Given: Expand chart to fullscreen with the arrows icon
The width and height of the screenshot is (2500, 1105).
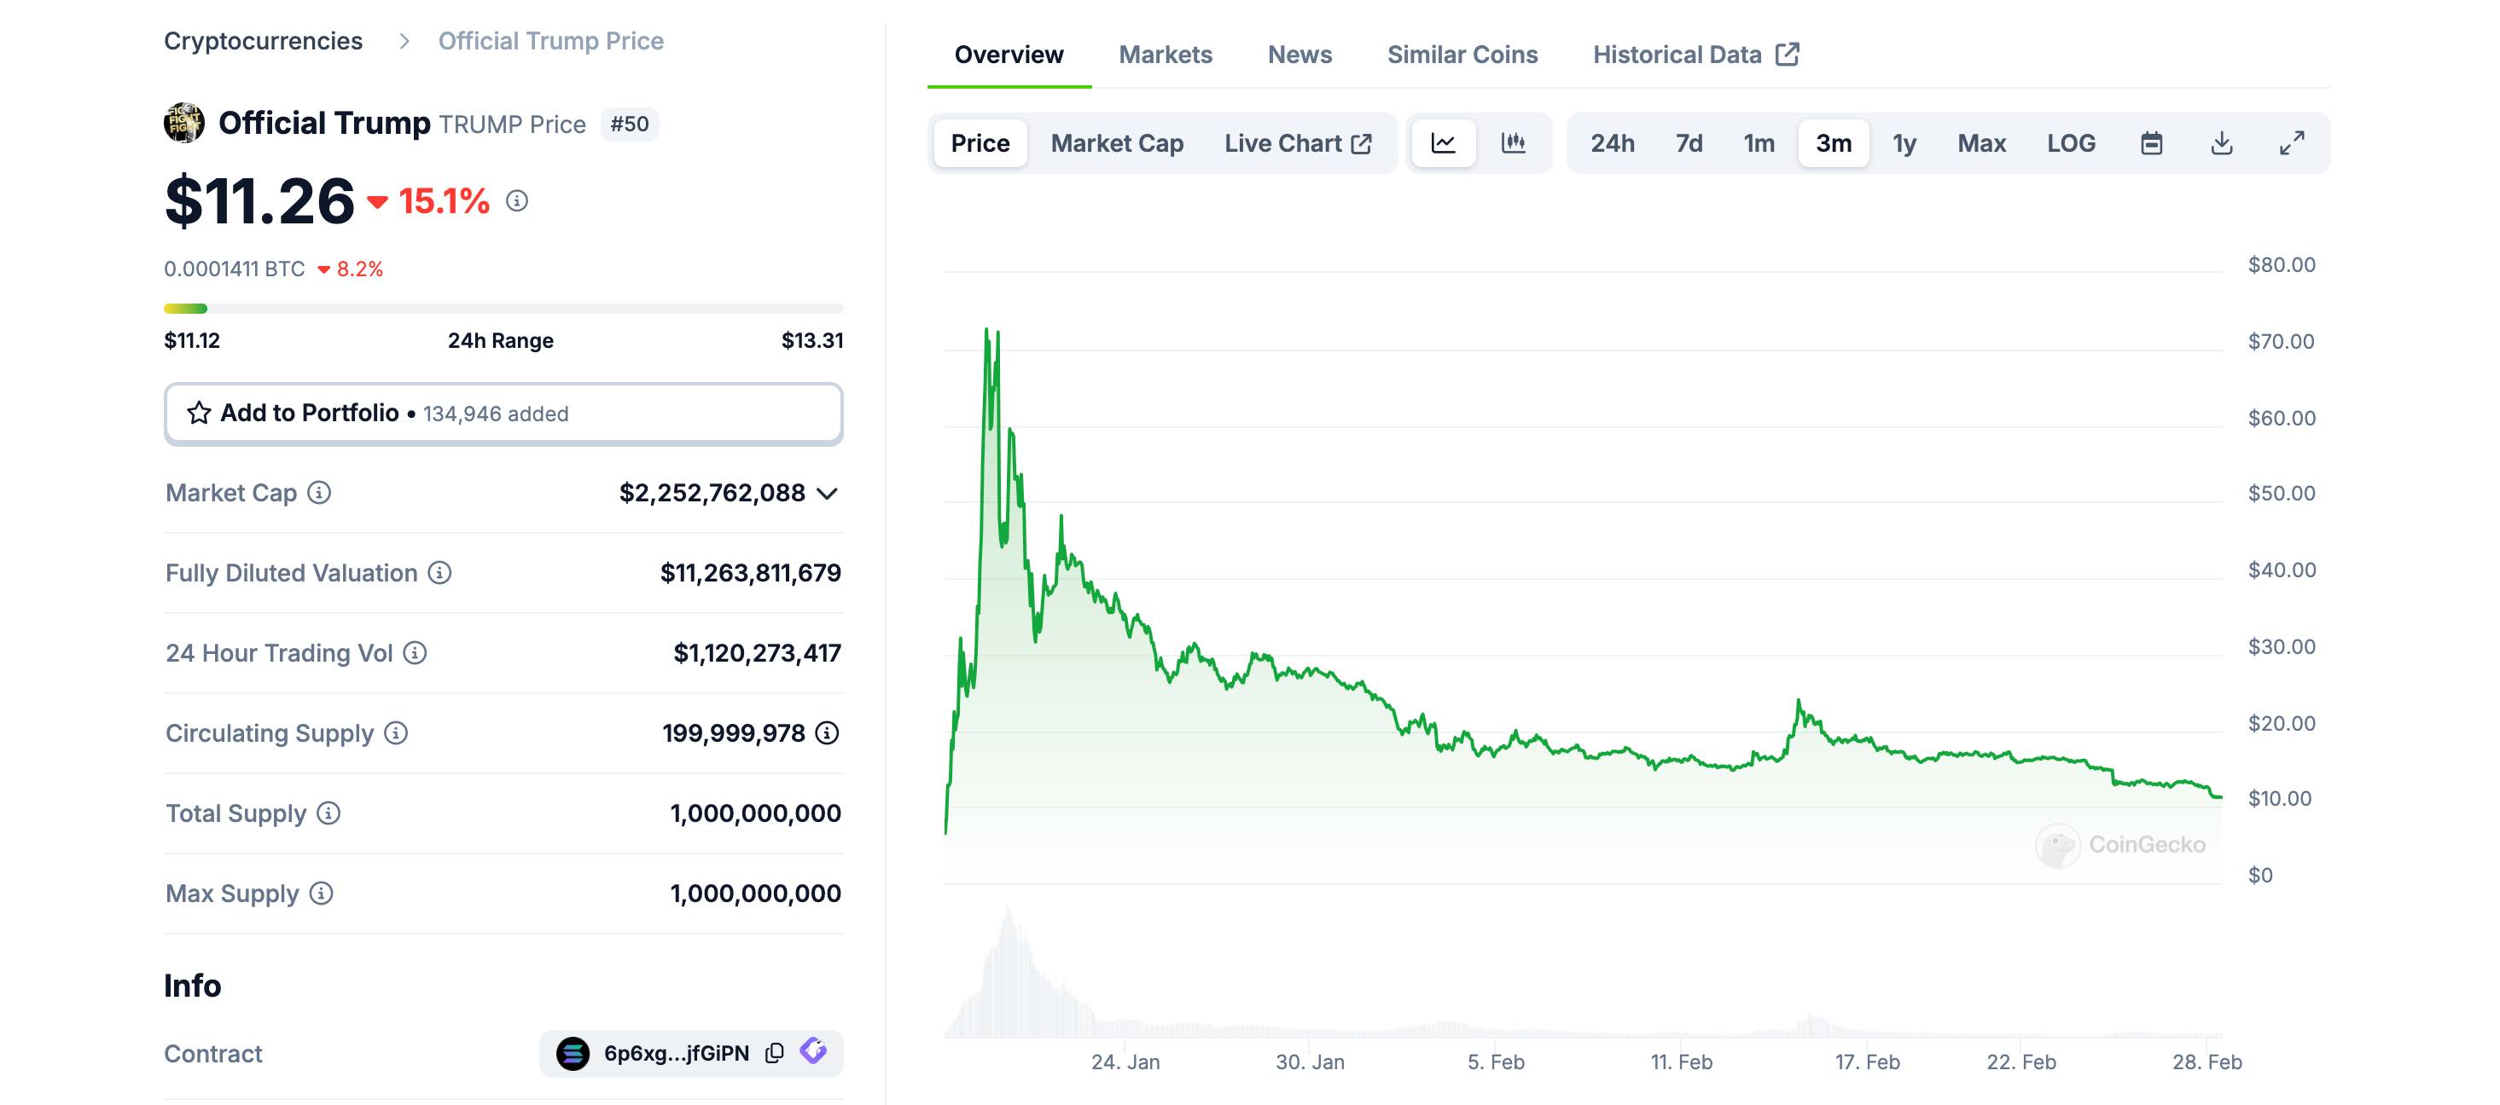Looking at the screenshot, I should (x=2294, y=142).
